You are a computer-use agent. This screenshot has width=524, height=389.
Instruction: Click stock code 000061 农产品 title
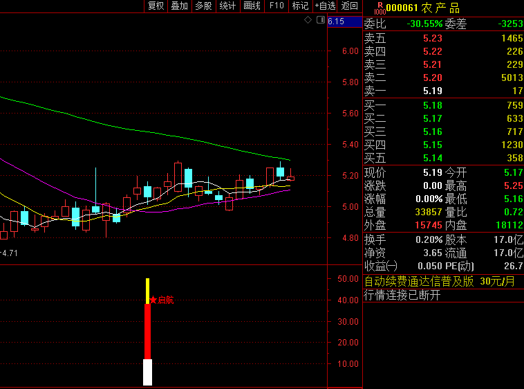pyautogui.click(x=423, y=8)
